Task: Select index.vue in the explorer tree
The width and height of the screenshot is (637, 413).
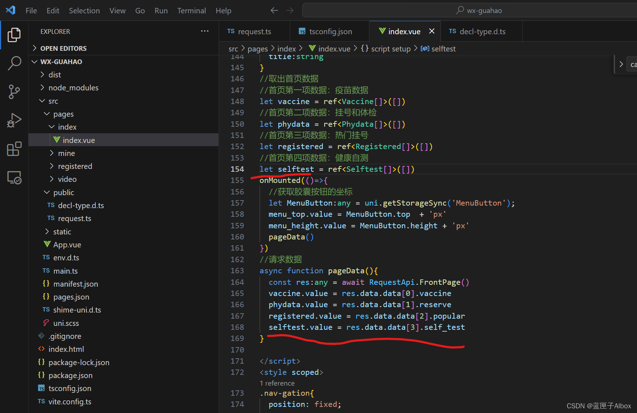Action: (x=123, y=140)
